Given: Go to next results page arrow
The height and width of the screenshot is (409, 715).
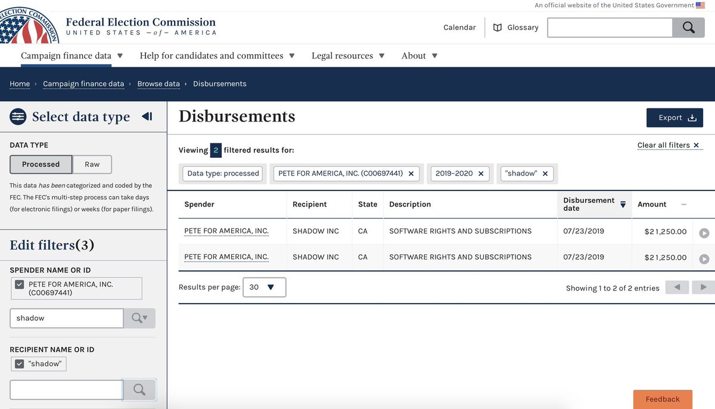Looking at the screenshot, I should coord(704,287).
